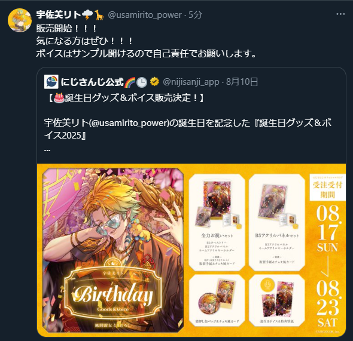This screenshot has height=341, width=353.
Task: Click the rainbow emoji beside にじさんじ公式
Action: tap(130, 82)
